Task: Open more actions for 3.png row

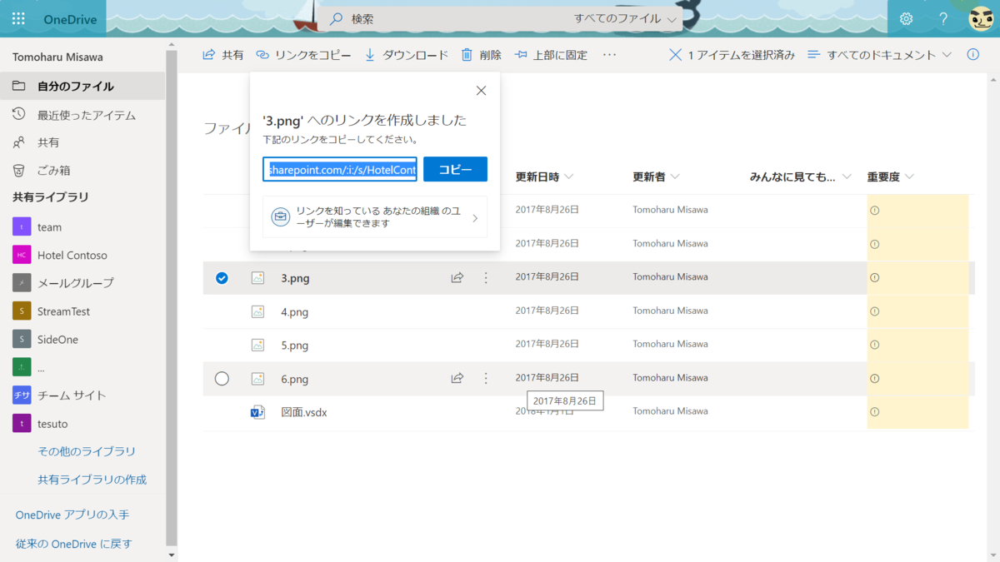Action: click(x=486, y=278)
